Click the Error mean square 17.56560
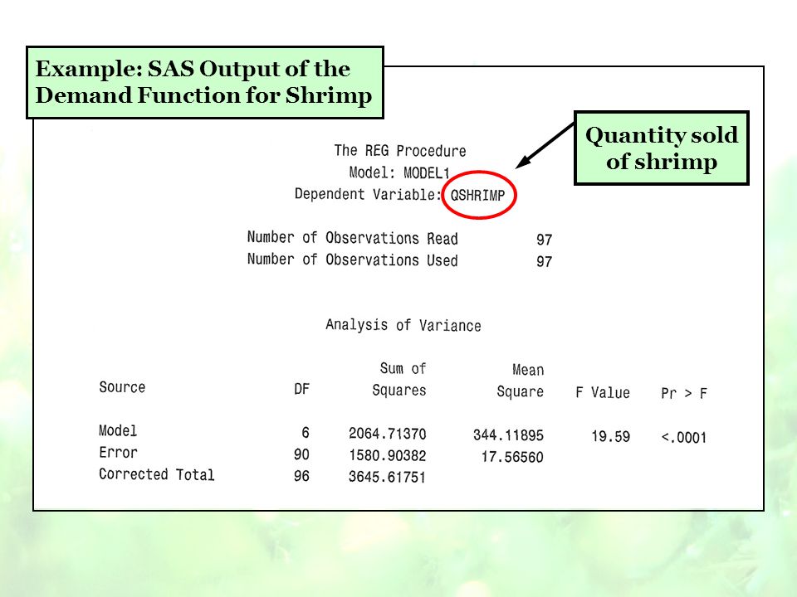This screenshot has width=797, height=597. tap(512, 457)
